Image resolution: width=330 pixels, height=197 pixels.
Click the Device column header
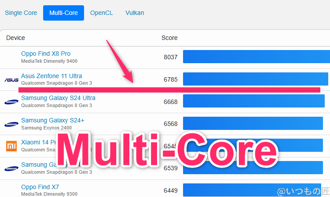[15, 38]
